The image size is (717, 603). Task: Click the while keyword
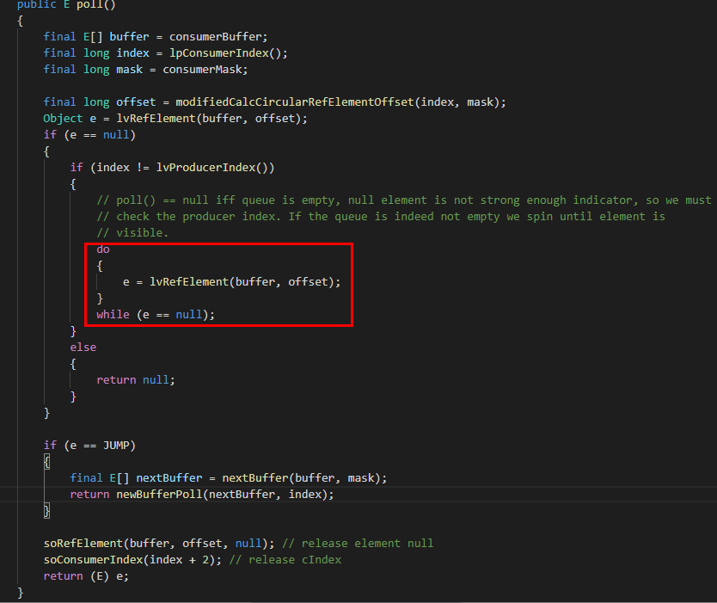click(x=113, y=315)
